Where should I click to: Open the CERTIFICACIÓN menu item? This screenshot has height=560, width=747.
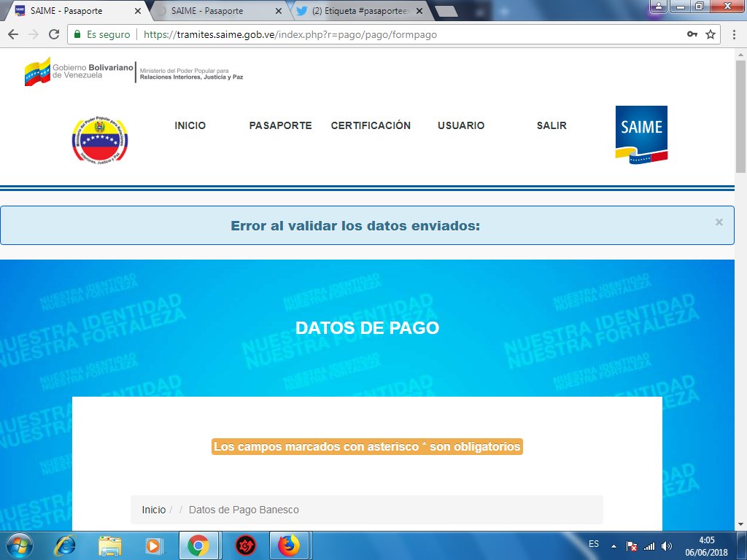click(371, 125)
